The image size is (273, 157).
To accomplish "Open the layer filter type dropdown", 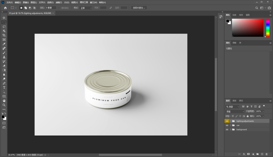I will click(232, 107).
